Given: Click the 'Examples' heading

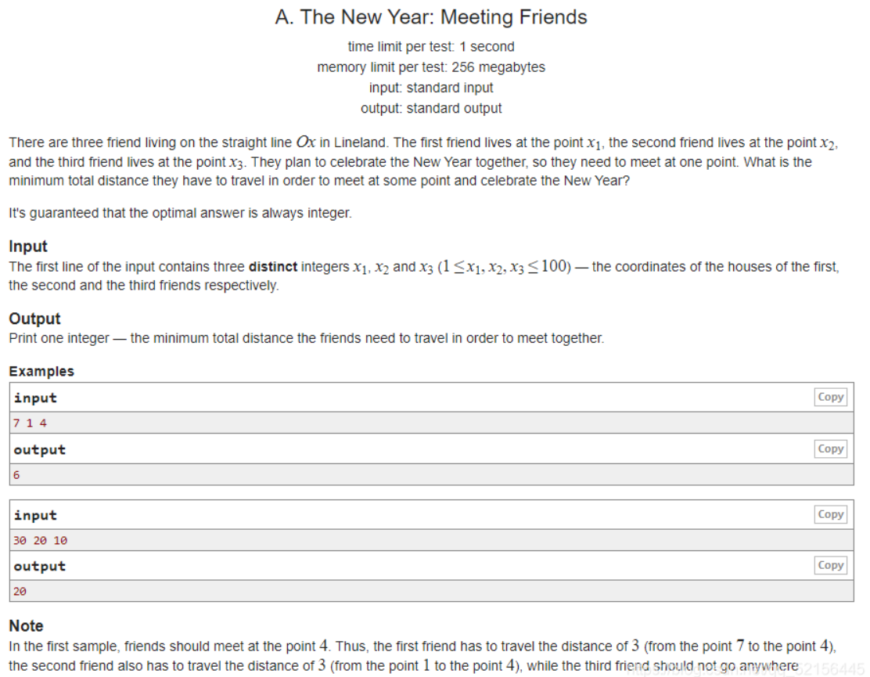Looking at the screenshot, I should (41, 371).
